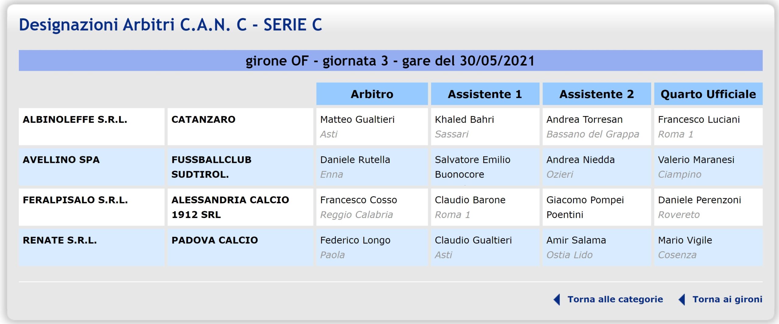Screen dimensions: 779x324
Task: Select the Quarto Ufficiale column header
Action: coord(708,94)
